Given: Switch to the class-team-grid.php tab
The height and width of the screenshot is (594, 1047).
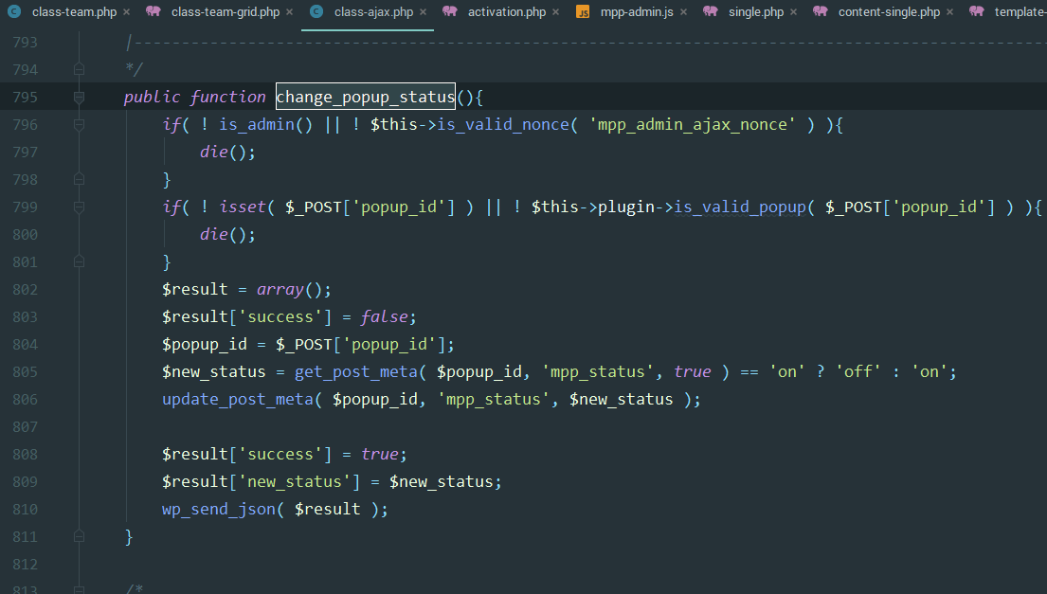Looking at the screenshot, I should [x=226, y=12].
